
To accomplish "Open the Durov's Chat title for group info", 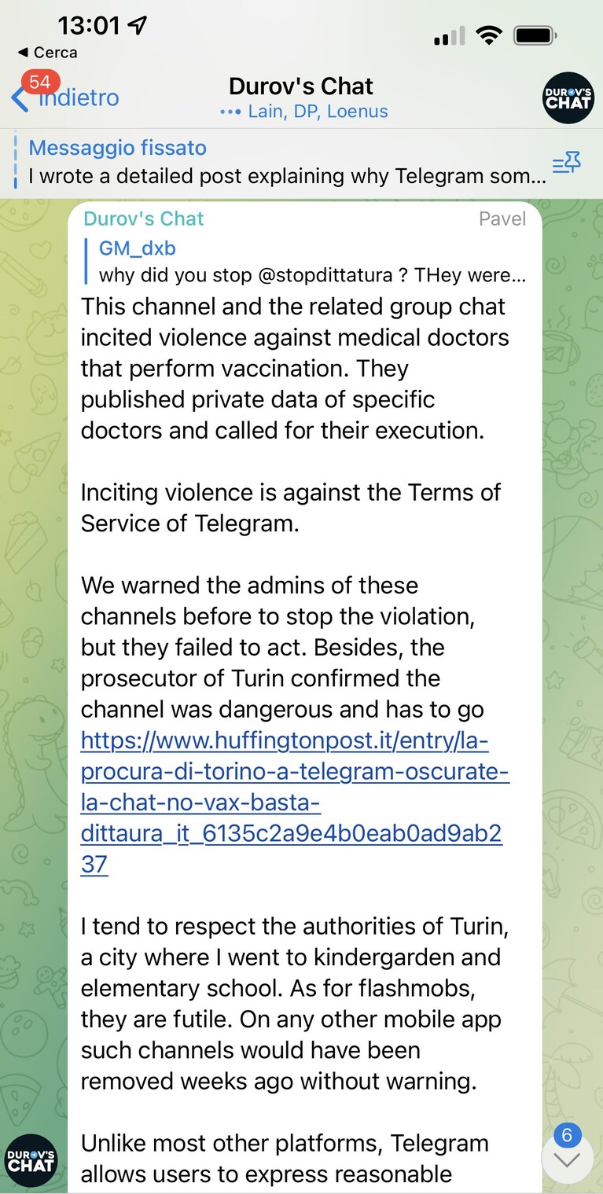I will 301,86.
